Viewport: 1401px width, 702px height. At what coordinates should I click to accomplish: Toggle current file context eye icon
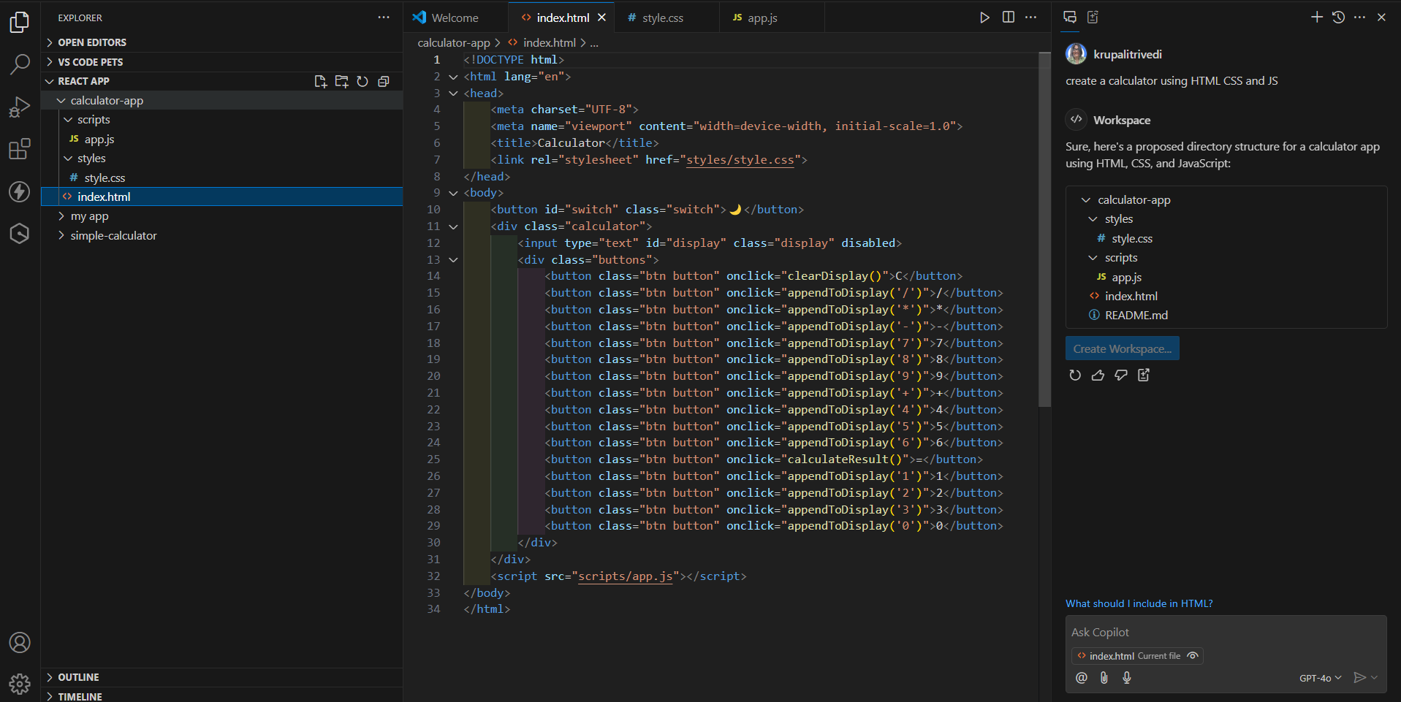[x=1193, y=656]
